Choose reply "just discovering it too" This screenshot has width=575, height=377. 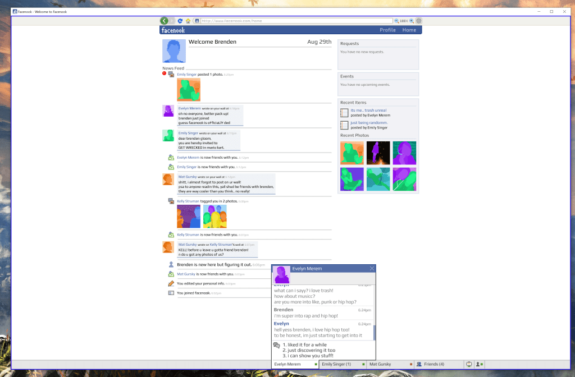308,350
